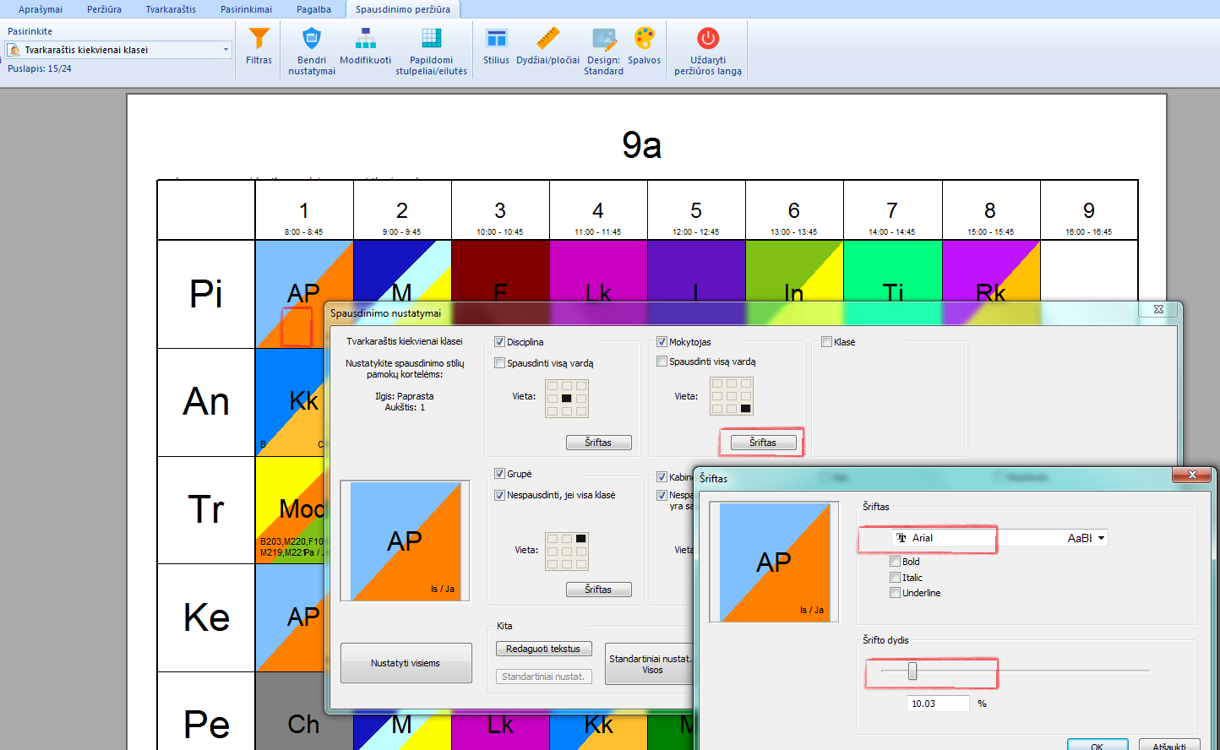
Task: Click Uždaryti peržiūros langą power icon
Action: [x=707, y=40]
